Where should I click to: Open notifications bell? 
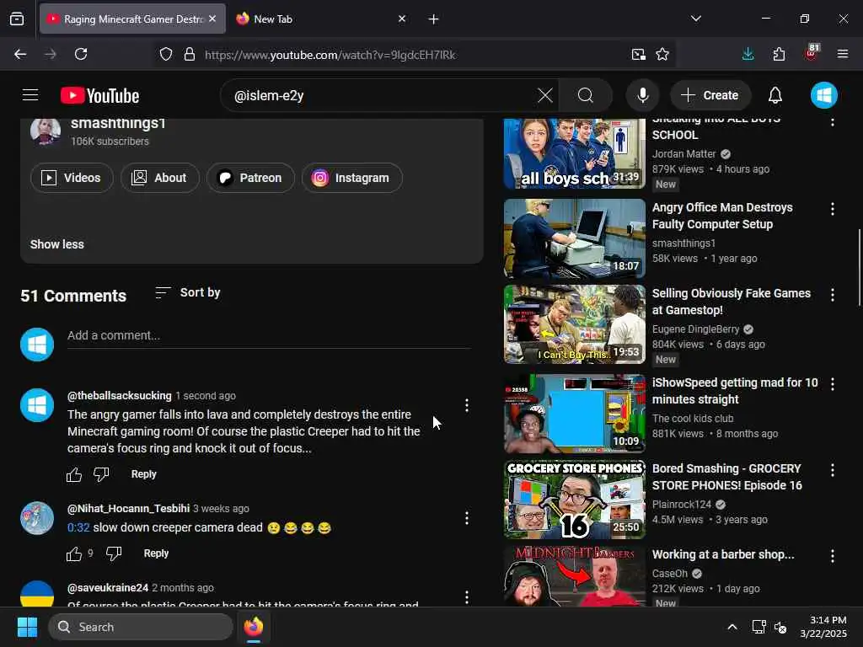tap(775, 95)
